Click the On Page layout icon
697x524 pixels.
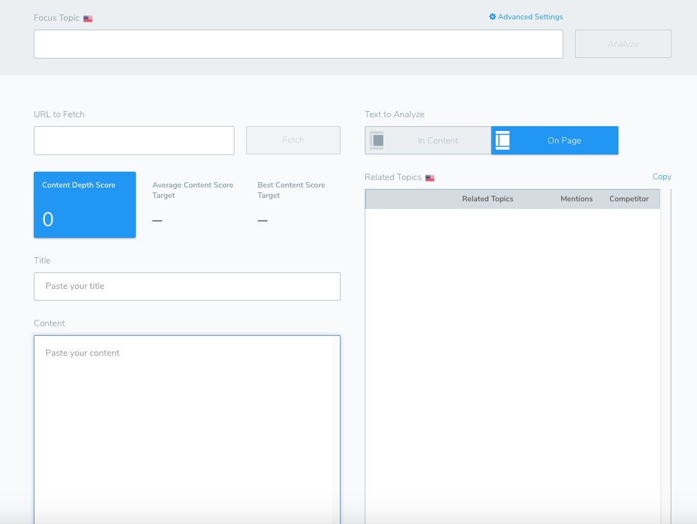[x=503, y=140]
